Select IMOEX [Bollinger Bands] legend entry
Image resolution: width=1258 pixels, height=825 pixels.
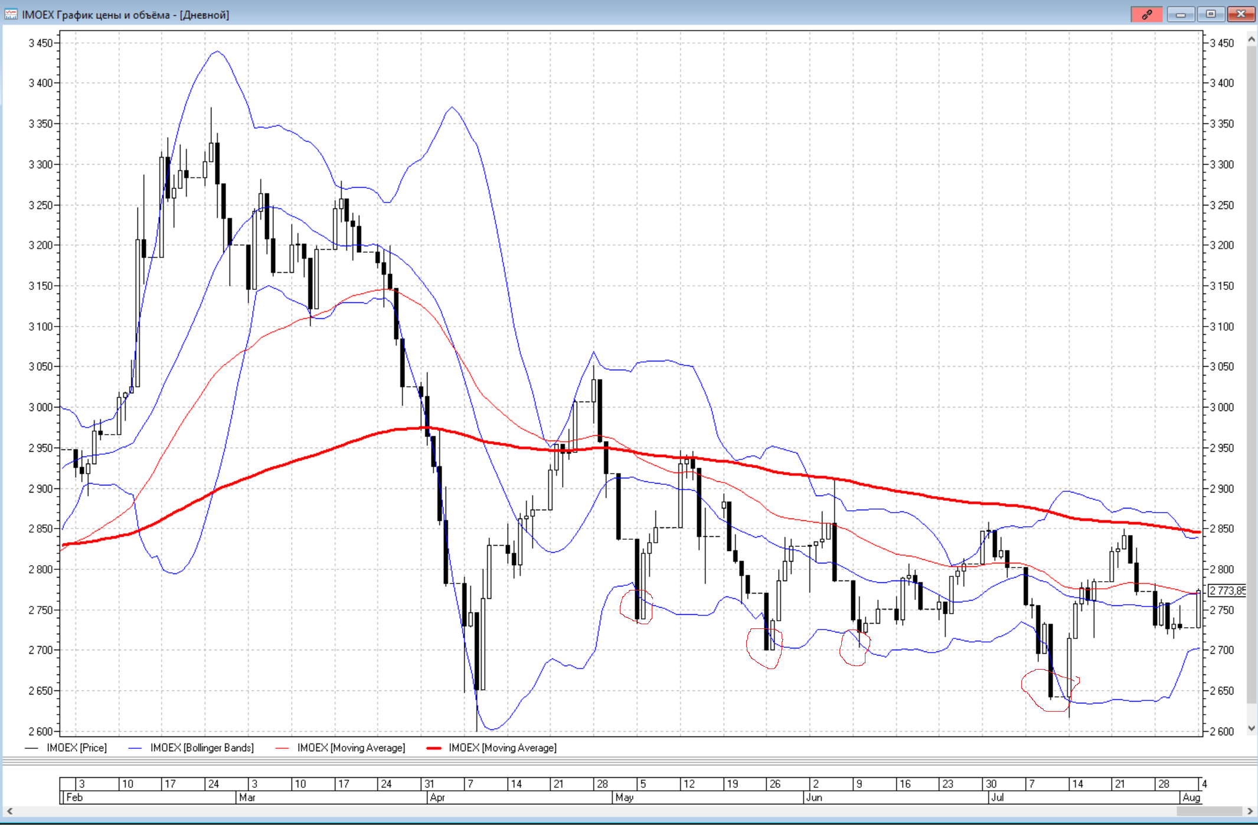click(201, 748)
